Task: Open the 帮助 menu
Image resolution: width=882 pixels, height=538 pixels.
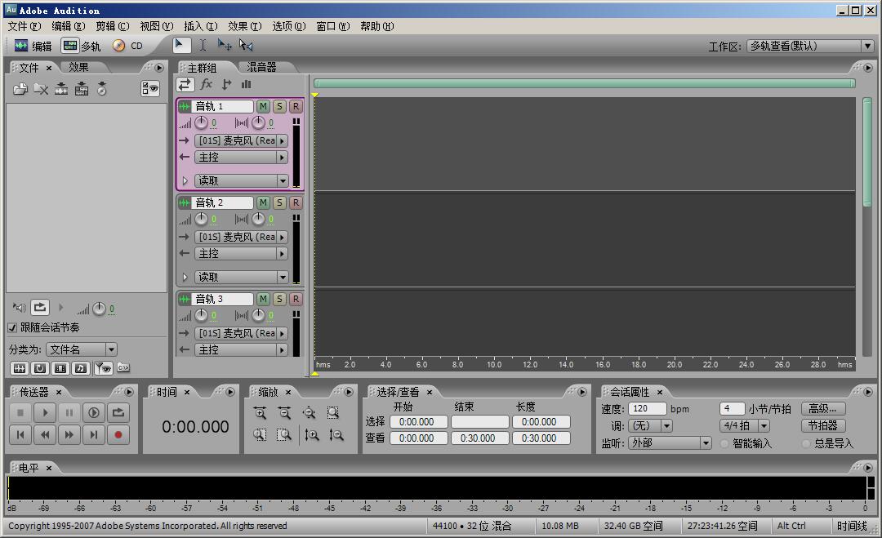Action: pos(376,26)
